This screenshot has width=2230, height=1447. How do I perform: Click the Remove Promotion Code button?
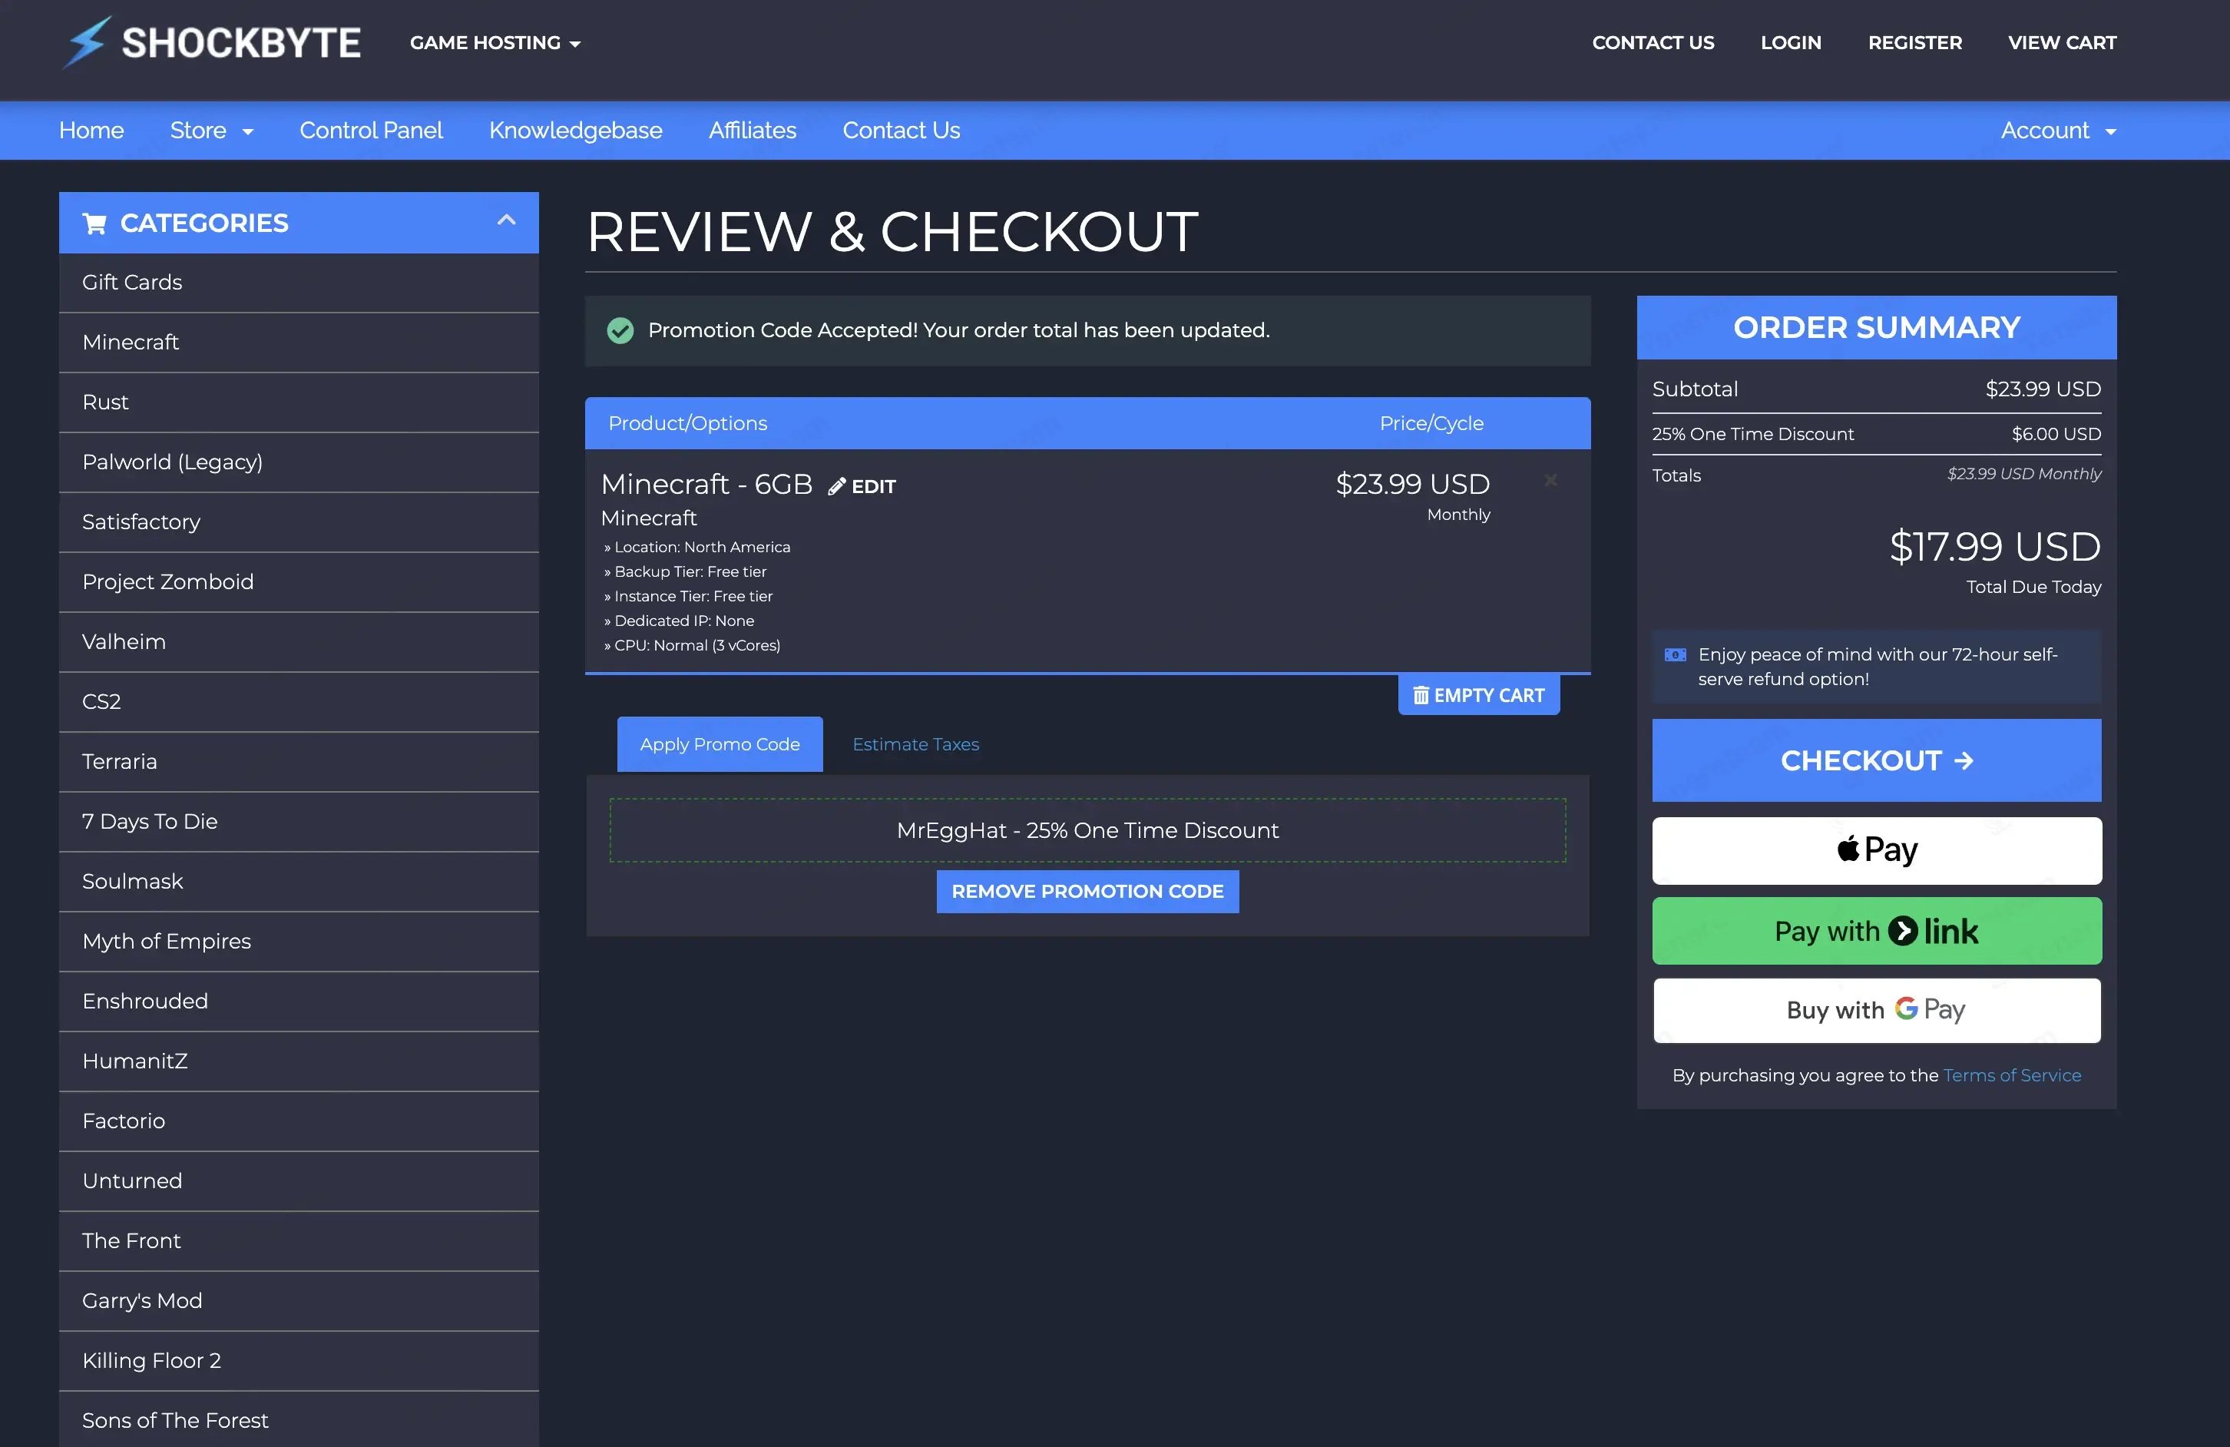click(x=1087, y=891)
